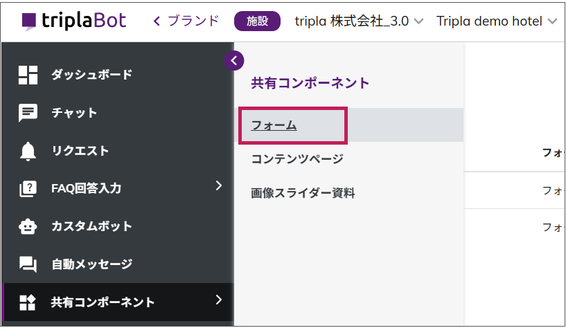Collapse sidebar with purple arrow button
Screen dimensions: 566x328
[x=234, y=61]
